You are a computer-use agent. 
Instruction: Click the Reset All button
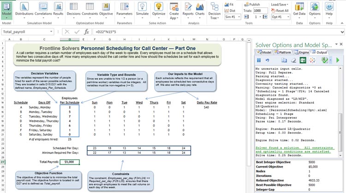[x=280, y=11]
